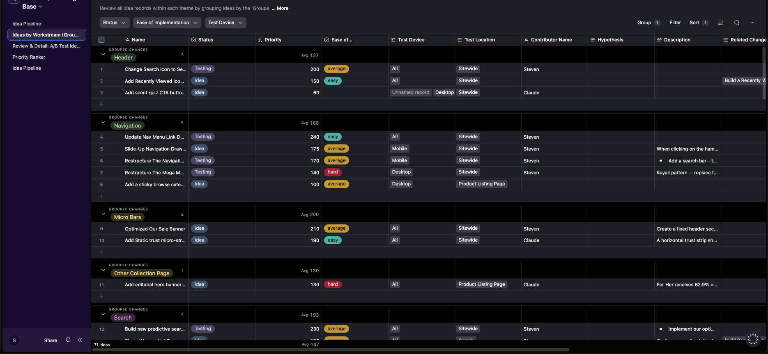768x354 pixels.
Task: Click the row height icon
Action: coord(721,23)
